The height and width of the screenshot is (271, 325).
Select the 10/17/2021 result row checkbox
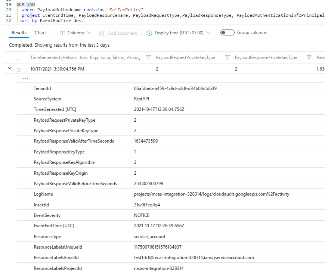19,69
